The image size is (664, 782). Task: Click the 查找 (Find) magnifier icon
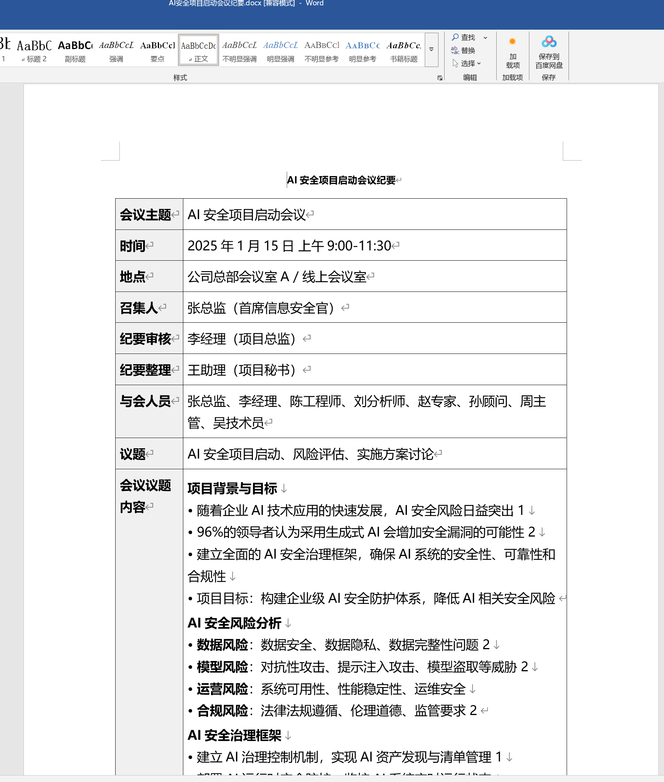pos(455,37)
